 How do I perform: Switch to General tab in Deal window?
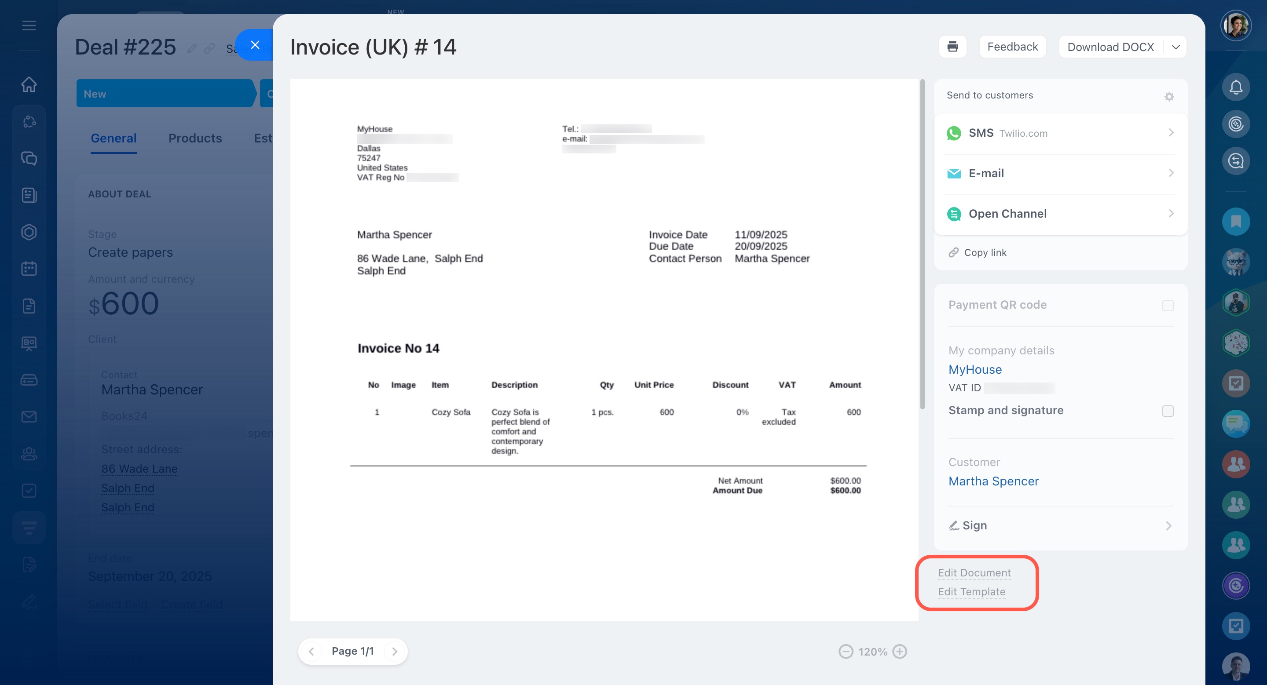[113, 138]
